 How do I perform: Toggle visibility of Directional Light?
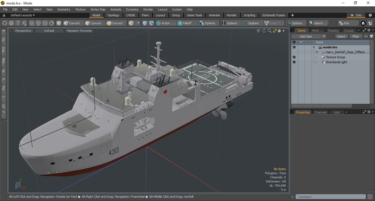[x=294, y=62]
